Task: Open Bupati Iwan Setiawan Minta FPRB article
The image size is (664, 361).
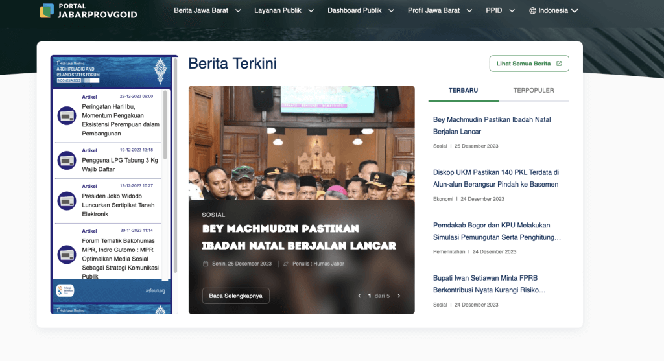Action: pos(489,285)
